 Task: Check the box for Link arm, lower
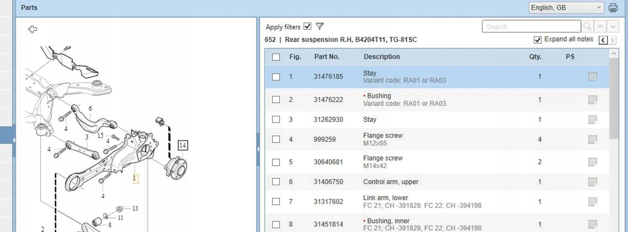click(276, 202)
